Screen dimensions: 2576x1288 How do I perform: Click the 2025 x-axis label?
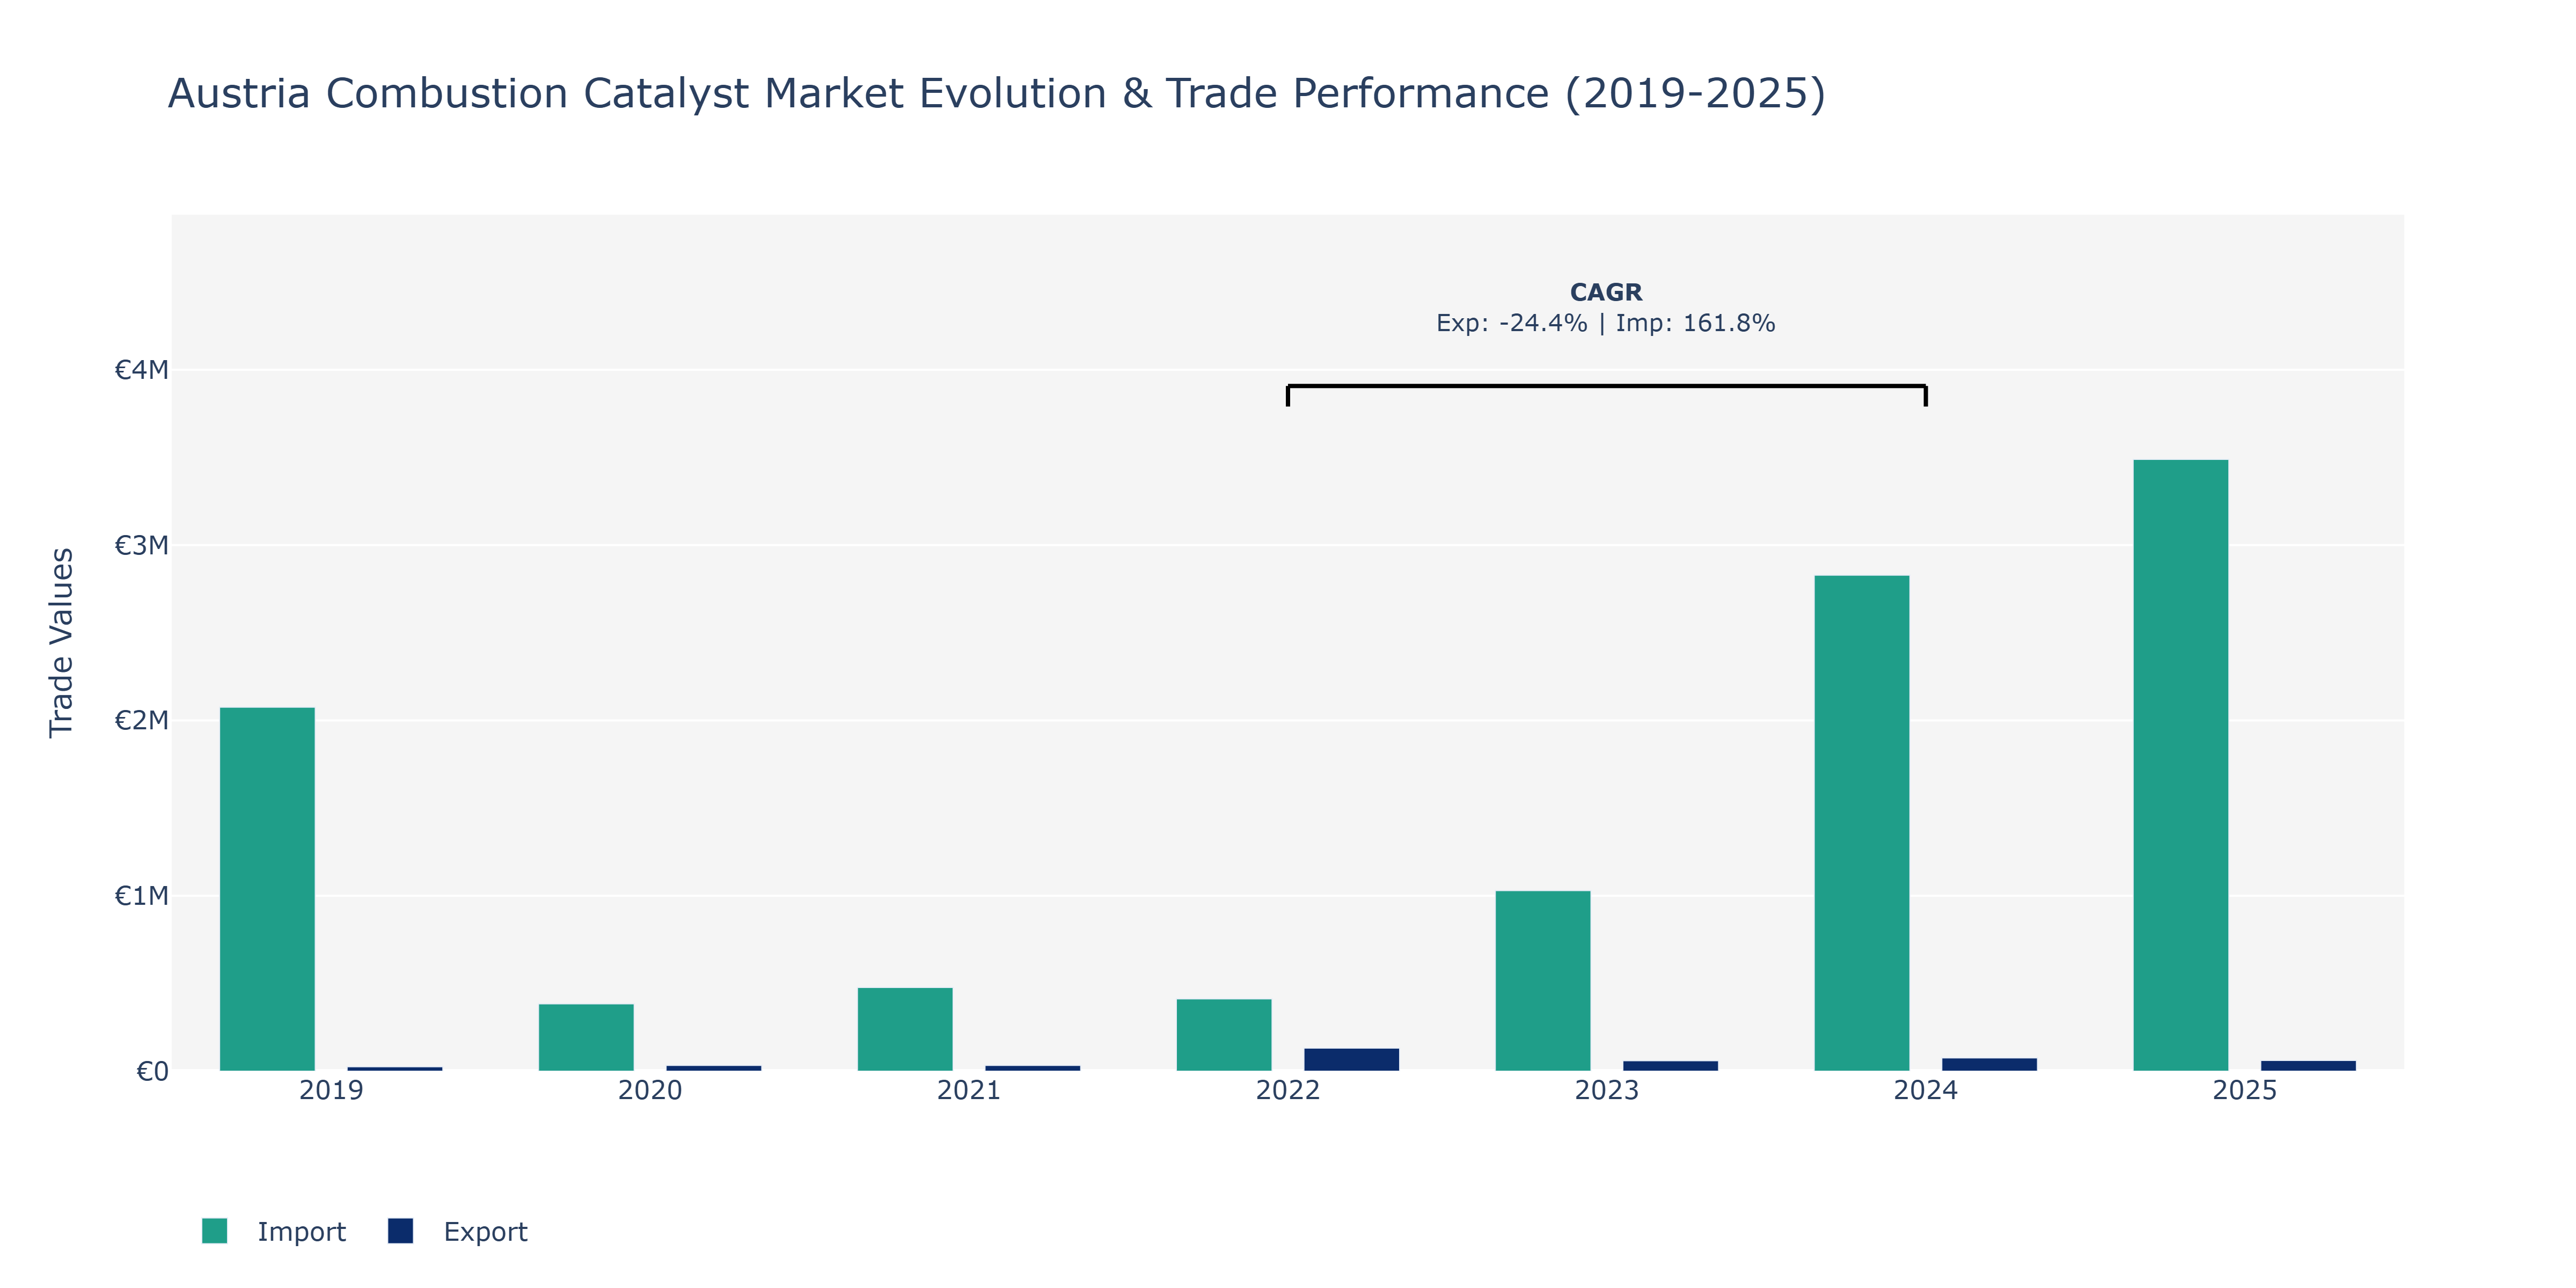tap(2245, 1090)
